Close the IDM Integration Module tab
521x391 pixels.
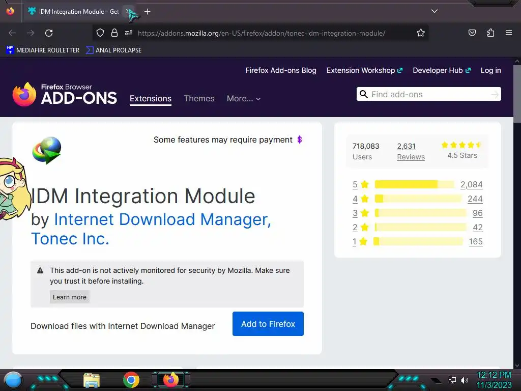pyautogui.click(x=128, y=11)
